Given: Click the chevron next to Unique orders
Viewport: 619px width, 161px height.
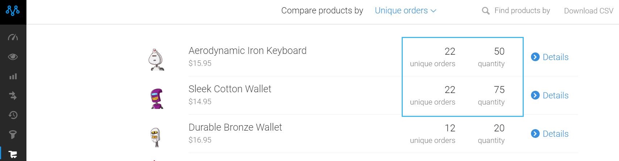Looking at the screenshot, I should click(433, 11).
